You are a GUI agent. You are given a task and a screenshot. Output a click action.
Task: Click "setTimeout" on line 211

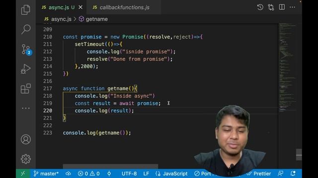[89, 44]
